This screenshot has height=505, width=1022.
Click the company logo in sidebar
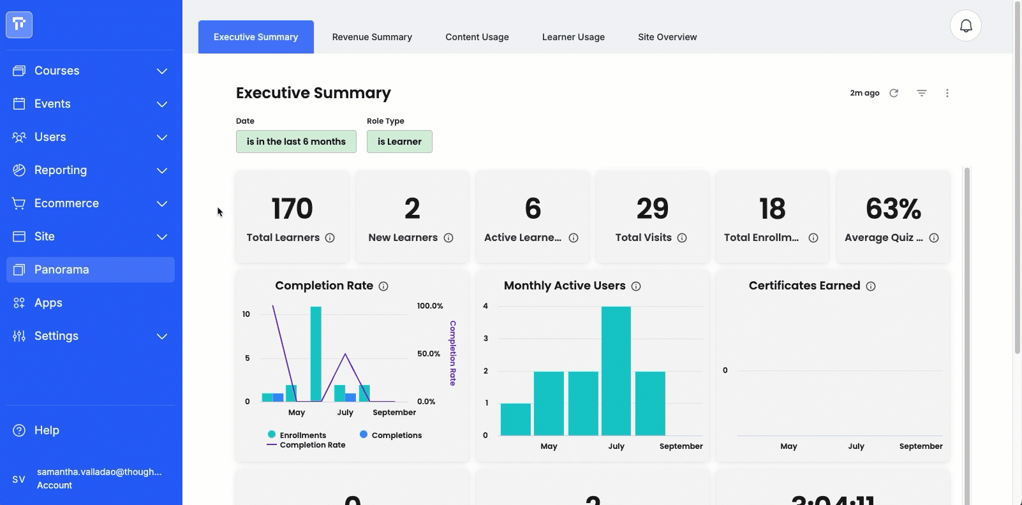click(x=19, y=25)
